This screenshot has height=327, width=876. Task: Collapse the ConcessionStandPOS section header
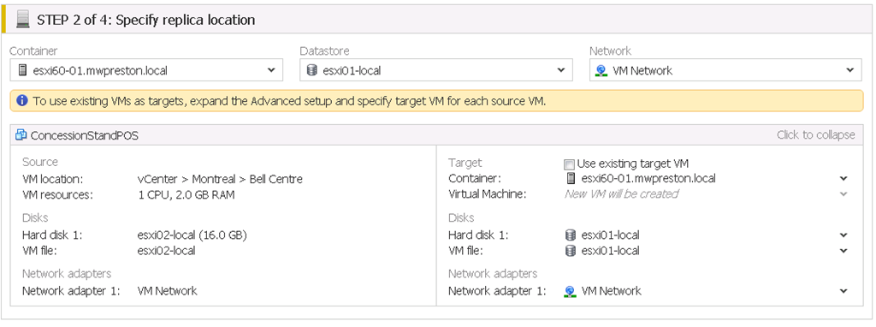436,134
